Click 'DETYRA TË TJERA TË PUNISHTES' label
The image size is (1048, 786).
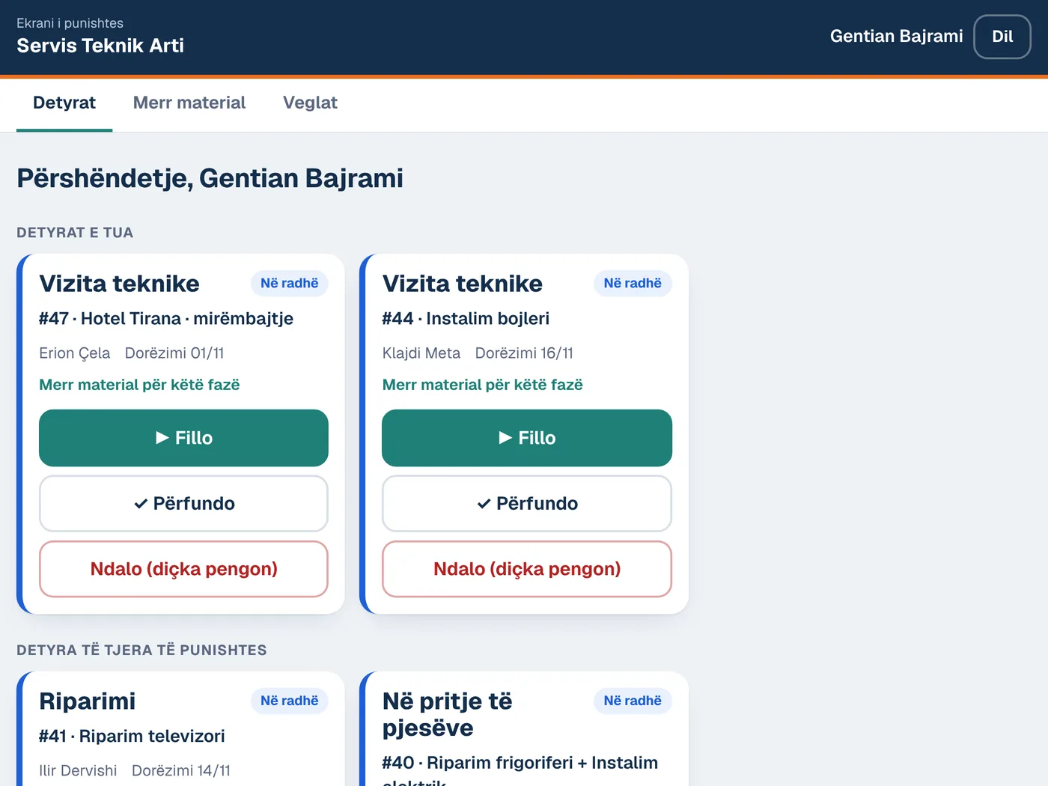pyautogui.click(x=141, y=650)
